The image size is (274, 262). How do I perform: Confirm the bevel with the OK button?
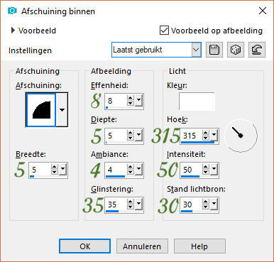point(84,246)
